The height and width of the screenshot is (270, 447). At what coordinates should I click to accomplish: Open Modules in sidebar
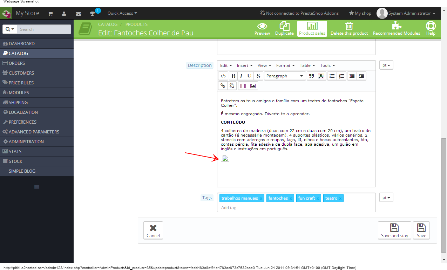37,93
